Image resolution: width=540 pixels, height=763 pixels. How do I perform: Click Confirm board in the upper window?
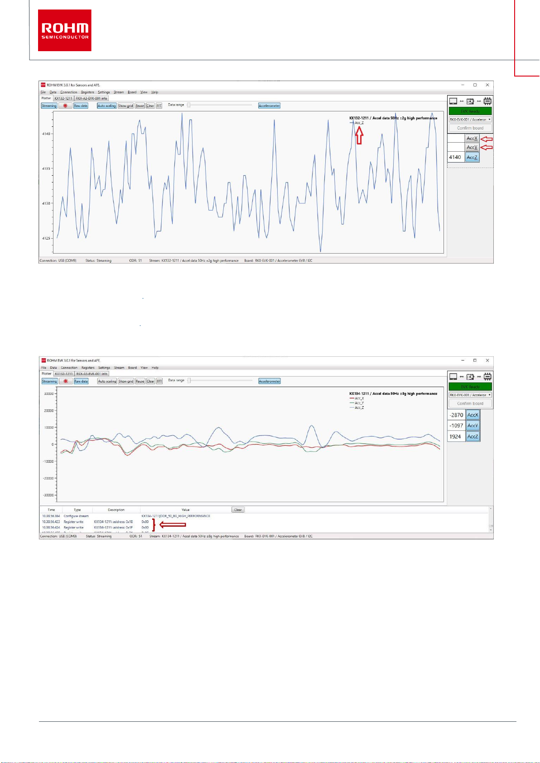(x=470, y=128)
